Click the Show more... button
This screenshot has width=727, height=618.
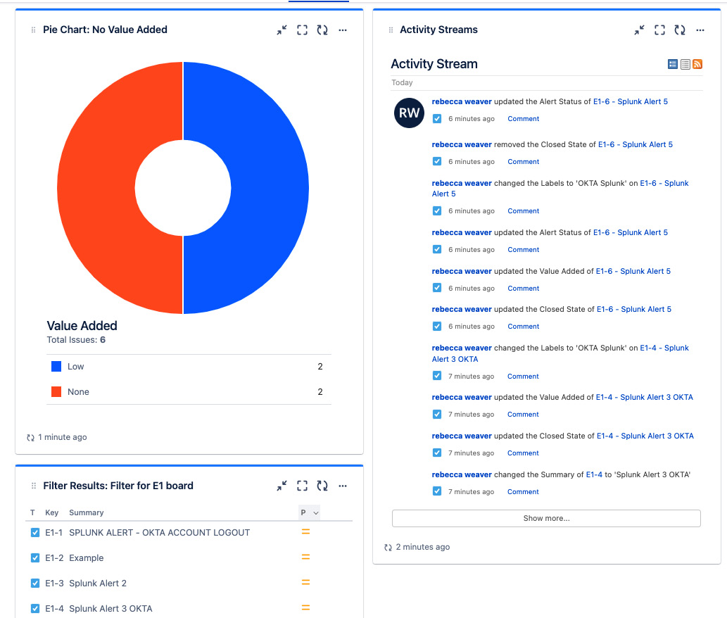[x=546, y=518]
